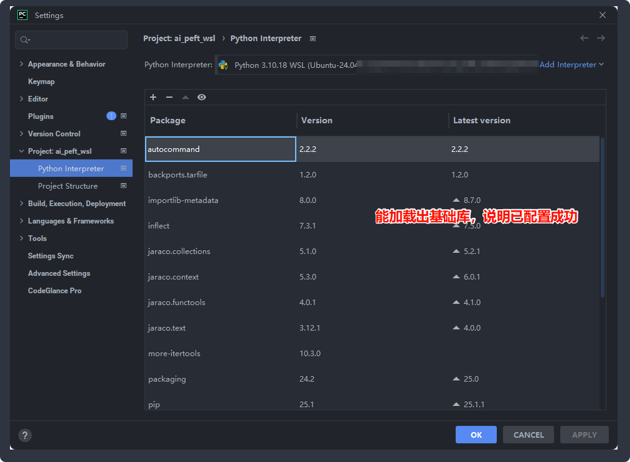Collapse the Project: ai_peft_wsl section

pos(21,151)
